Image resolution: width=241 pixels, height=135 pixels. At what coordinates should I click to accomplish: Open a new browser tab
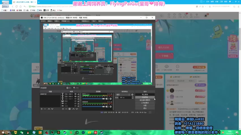point(39,2)
